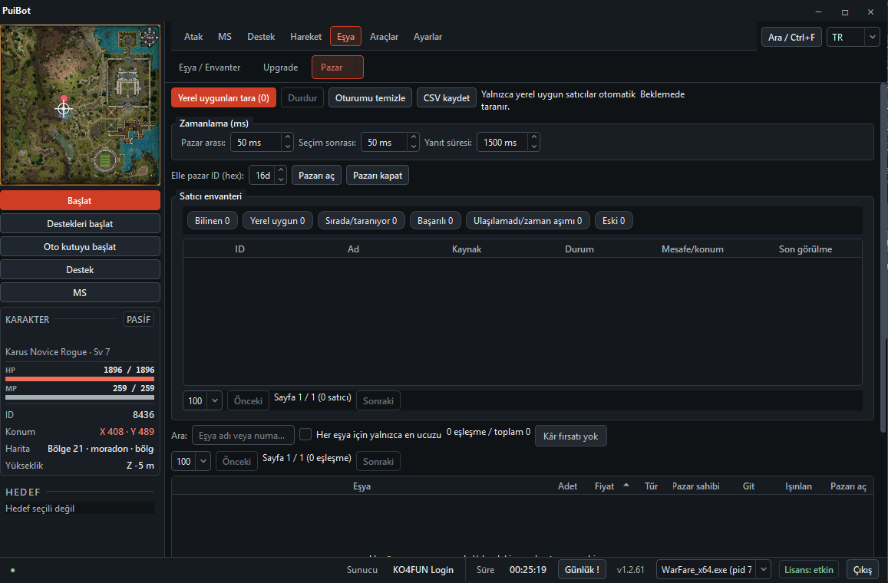Viewport: 888px width, 583px height.
Task: Open the item results page size dropdown
Action: click(191, 461)
